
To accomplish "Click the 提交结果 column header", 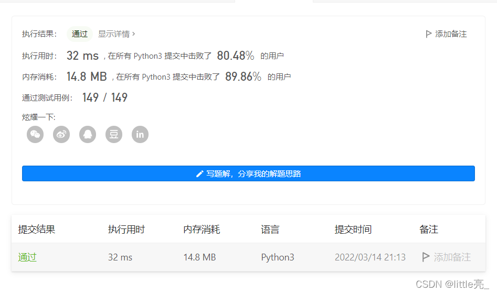I will click(x=36, y=230).
